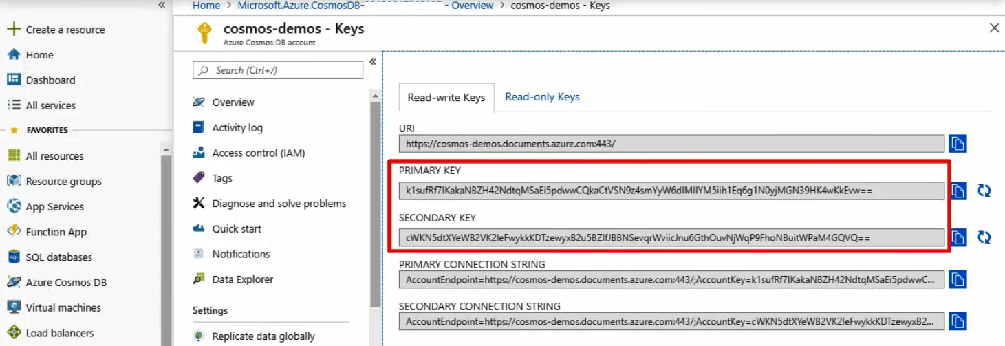Collapse the left portal sidebar
Image resolution: width=1005 pixels, height=346 pixels.
point(162,6)
